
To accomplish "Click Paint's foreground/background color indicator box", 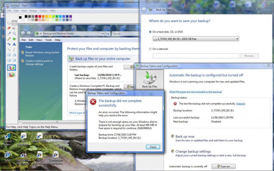I will [x=21, y=18].
